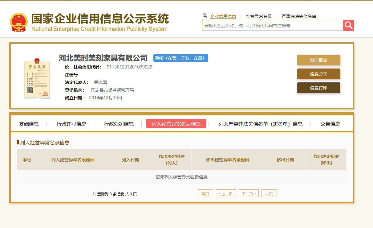Click the 国家企业信用信息公示系统 site title
This screenshot has height=228, width=373.
point(100,19)
